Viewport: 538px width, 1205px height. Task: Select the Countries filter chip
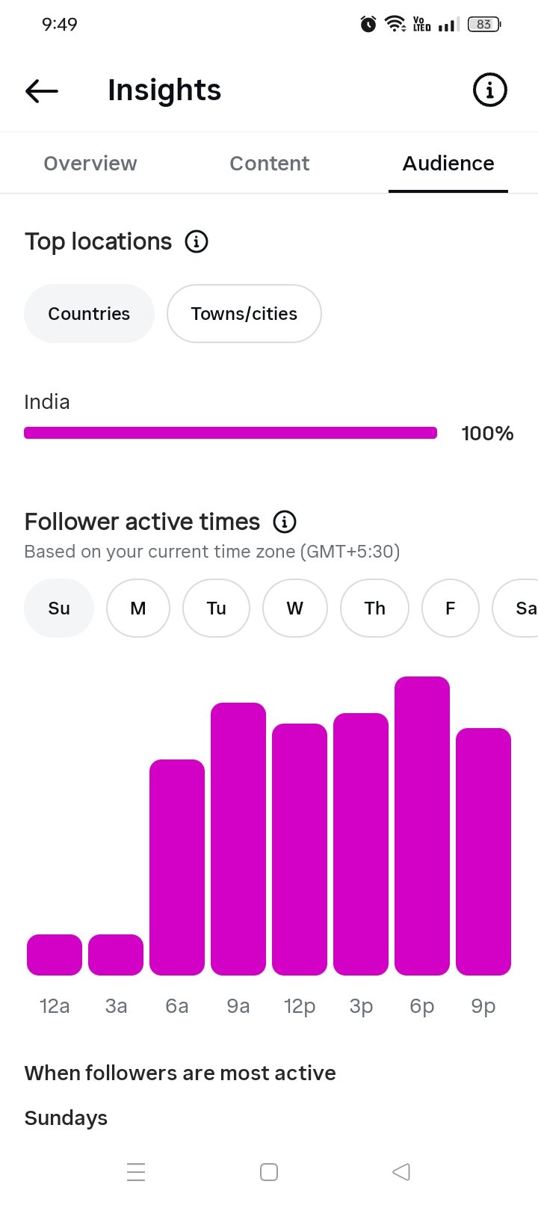pos(89,313)
